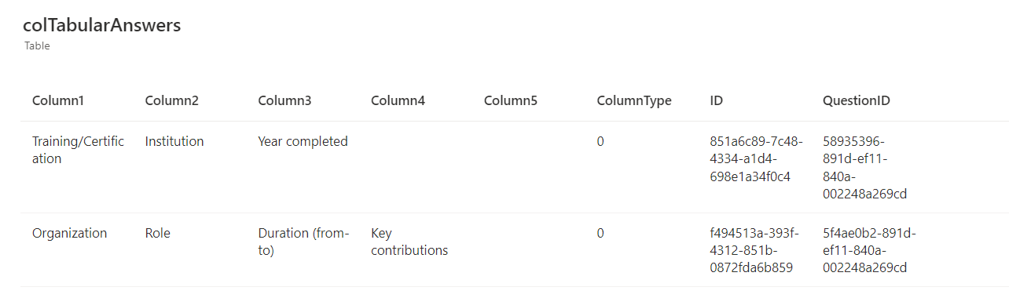Click the Training/Certification cell
This screenshot has height=298, width=1009.
(78, 150)
